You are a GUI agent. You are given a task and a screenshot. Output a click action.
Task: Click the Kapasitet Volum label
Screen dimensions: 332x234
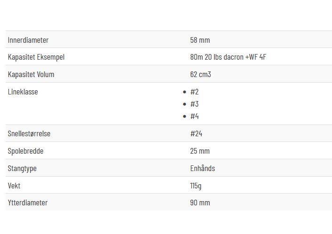[31, 74]
